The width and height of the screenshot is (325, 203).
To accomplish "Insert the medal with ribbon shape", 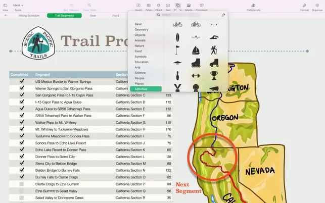I will click(x=177, y=88).
